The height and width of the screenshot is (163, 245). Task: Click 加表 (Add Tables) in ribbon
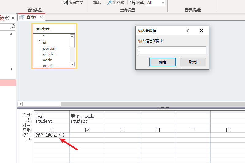coord(97,2)
